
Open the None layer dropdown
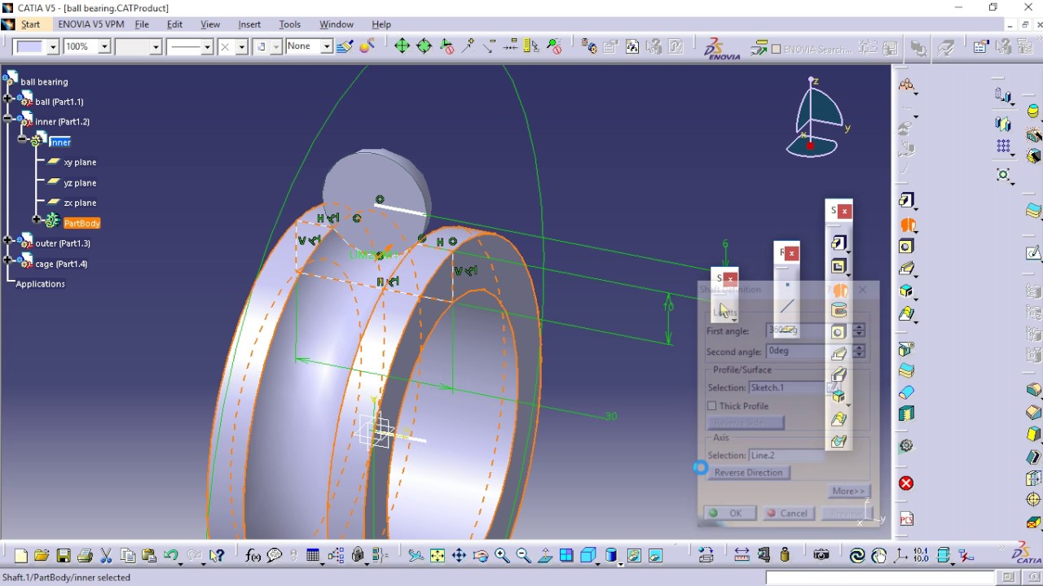[x=326, y=46]
